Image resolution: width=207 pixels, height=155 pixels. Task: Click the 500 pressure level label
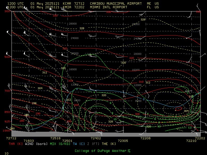[7, 57]
